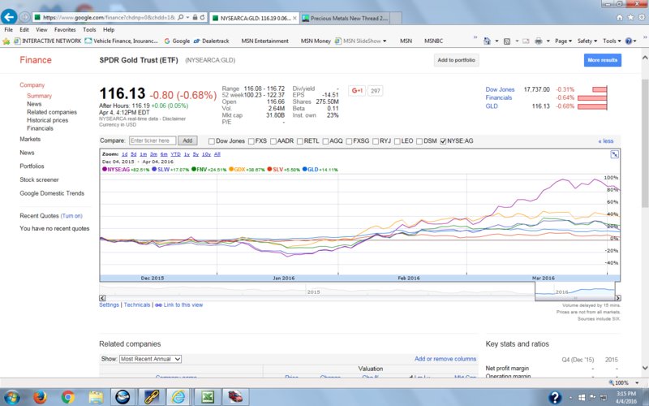Open the Help menu
Image resolution: width=649 pixels, height=406 pixels.
point(109,30)
